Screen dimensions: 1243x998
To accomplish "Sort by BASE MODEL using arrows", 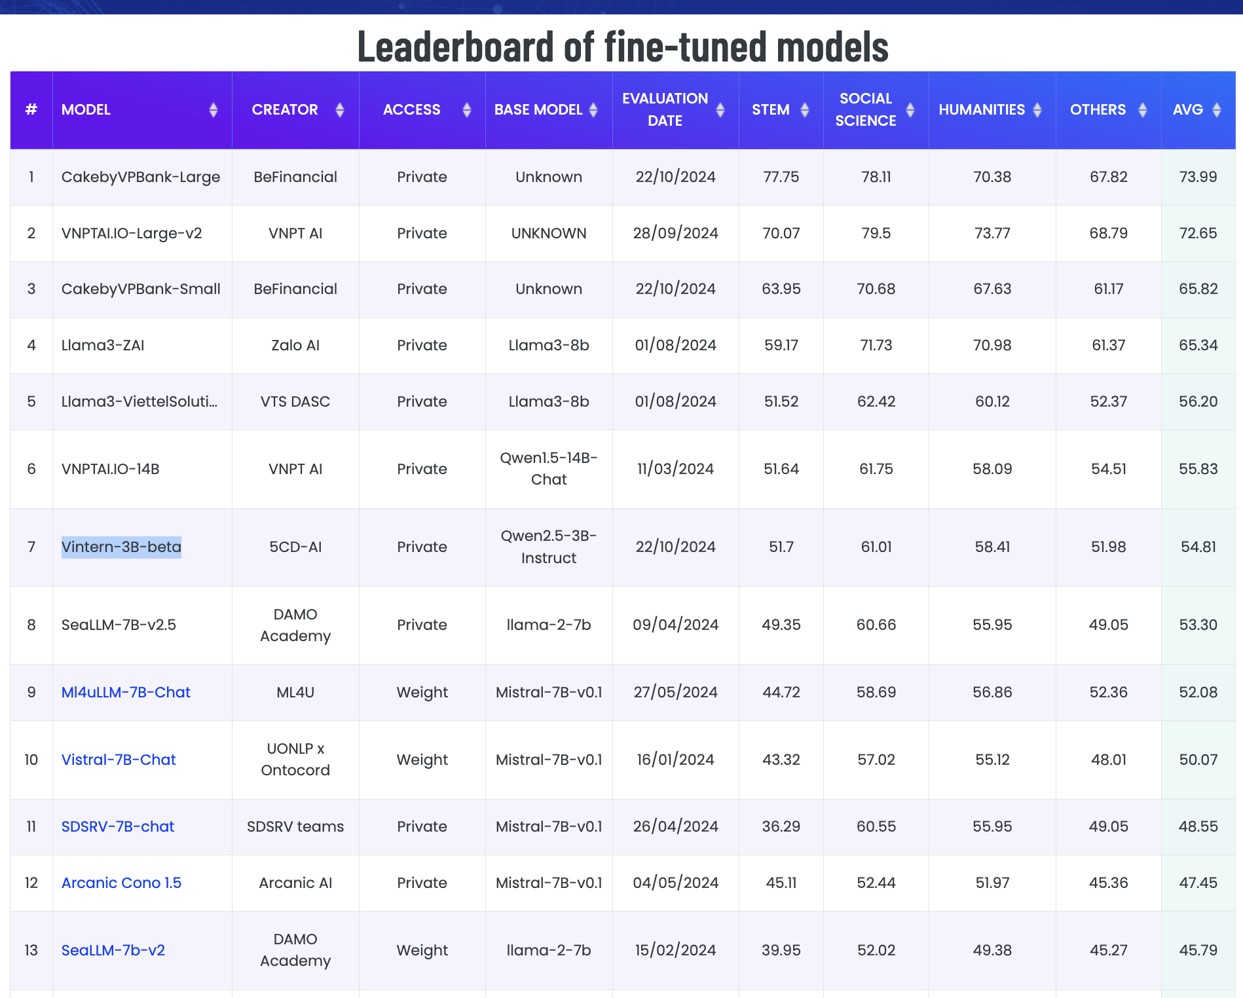I will point(593,110).
